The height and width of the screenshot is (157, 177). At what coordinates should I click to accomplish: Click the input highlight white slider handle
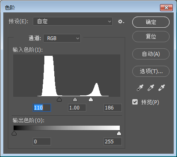[91, 99]
